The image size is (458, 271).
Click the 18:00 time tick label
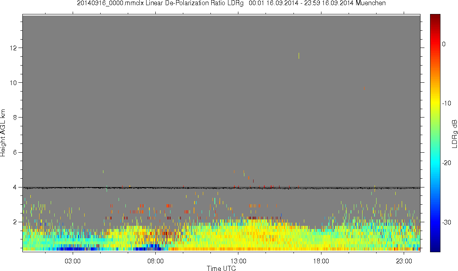pyautogui.click(x=321, y=261)
